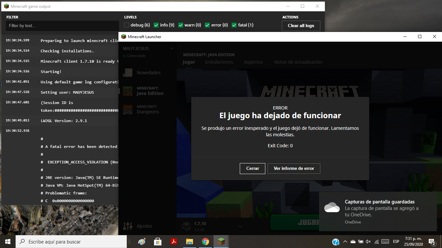Open the OneDrive tray cloud icon
The image size is (442, 248).
pos(353,242)
